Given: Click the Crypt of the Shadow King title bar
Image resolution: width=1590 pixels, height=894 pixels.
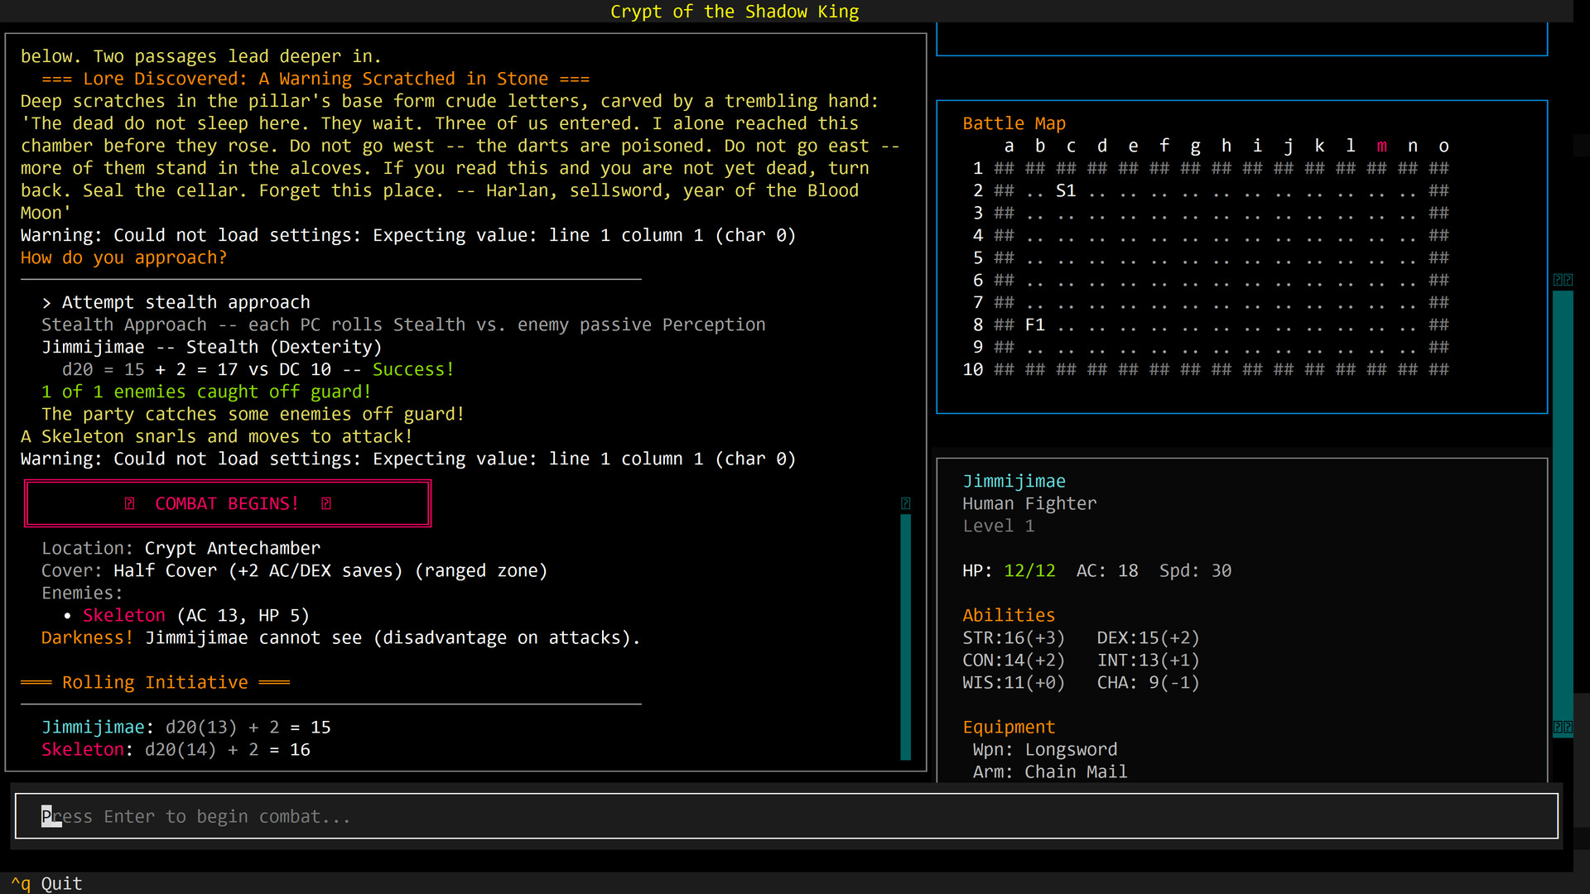Looking at the screenshot, I should pos(735,12).
